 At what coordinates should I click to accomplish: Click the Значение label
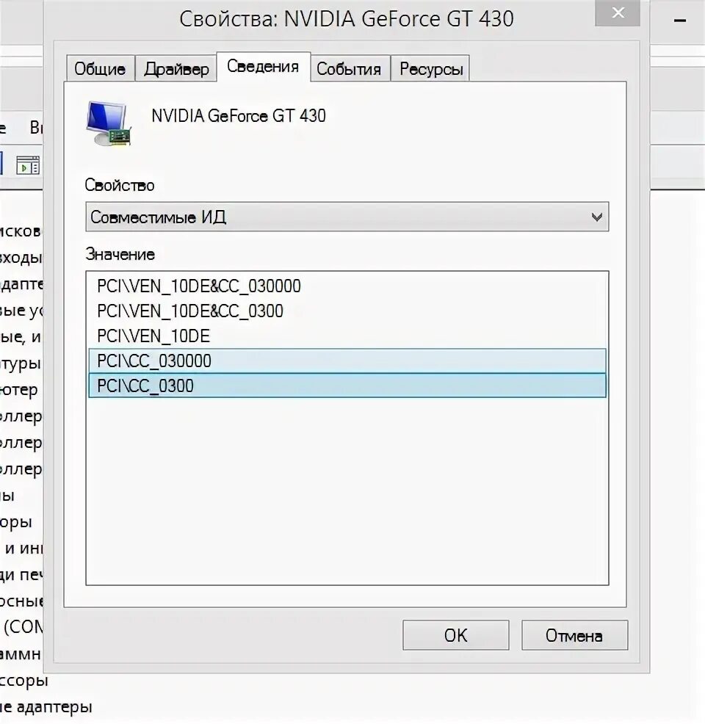click(120, 254)
